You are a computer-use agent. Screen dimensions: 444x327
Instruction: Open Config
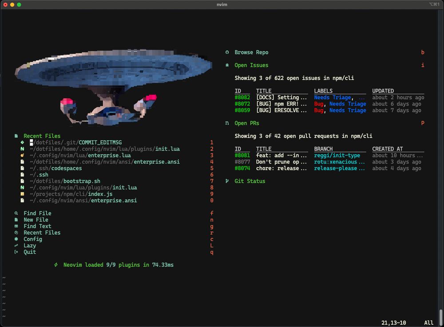tap(33, 239)
